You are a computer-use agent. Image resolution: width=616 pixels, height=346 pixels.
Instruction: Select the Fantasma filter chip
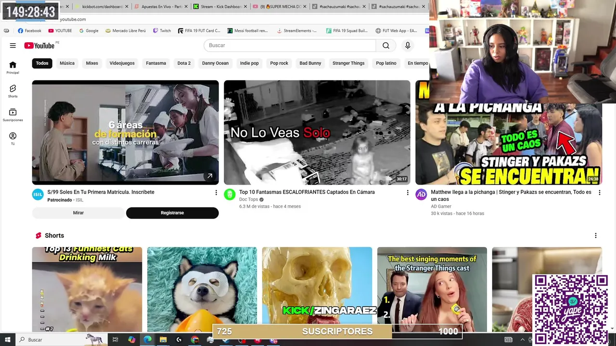156,63
